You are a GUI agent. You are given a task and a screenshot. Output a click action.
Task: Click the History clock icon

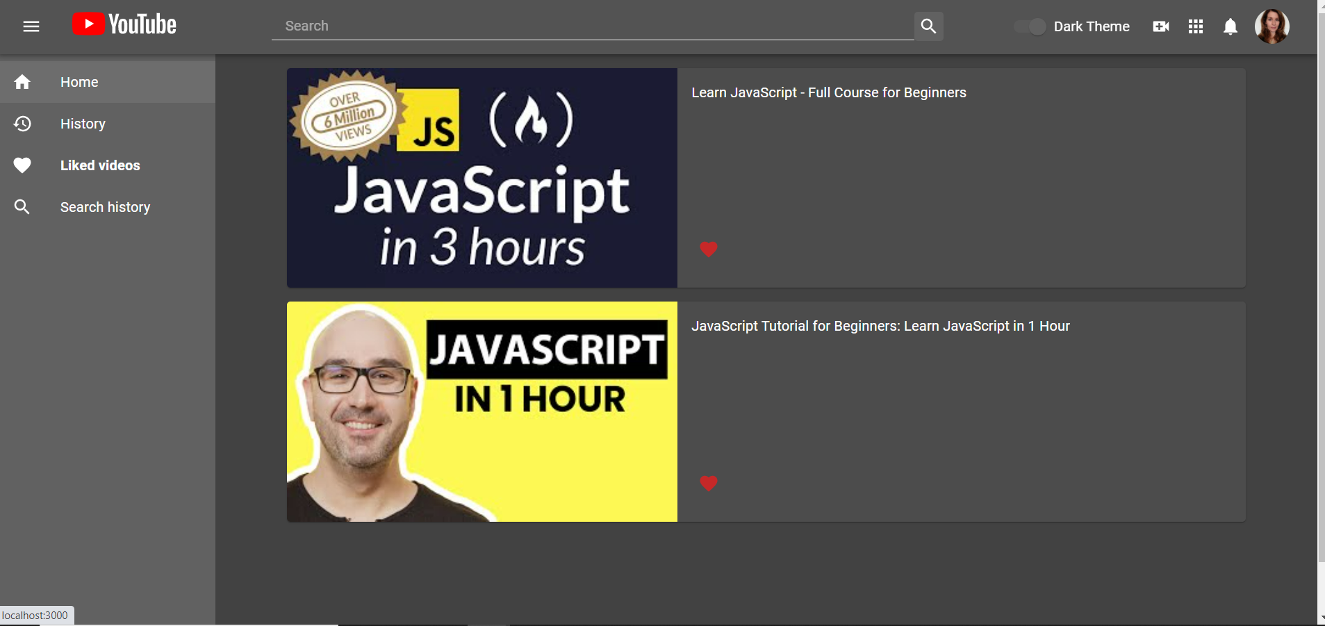click(22, 123)
